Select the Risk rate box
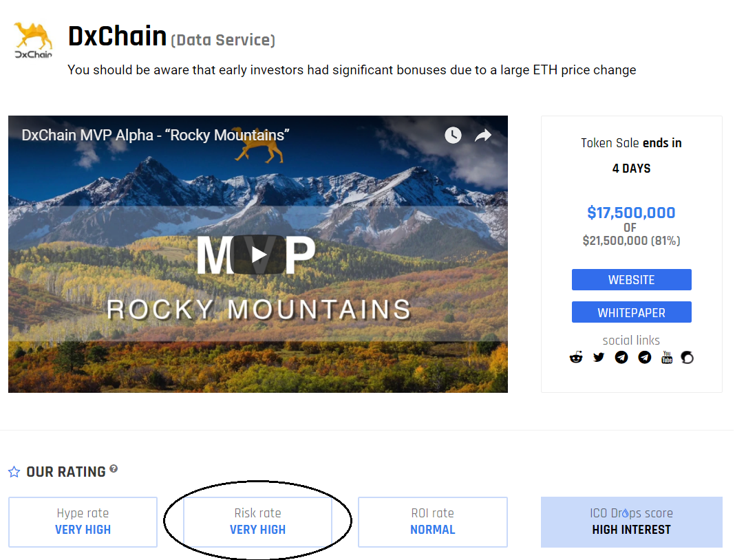The width and height of the screenshot is (735, 560). (x=257, y=521)
